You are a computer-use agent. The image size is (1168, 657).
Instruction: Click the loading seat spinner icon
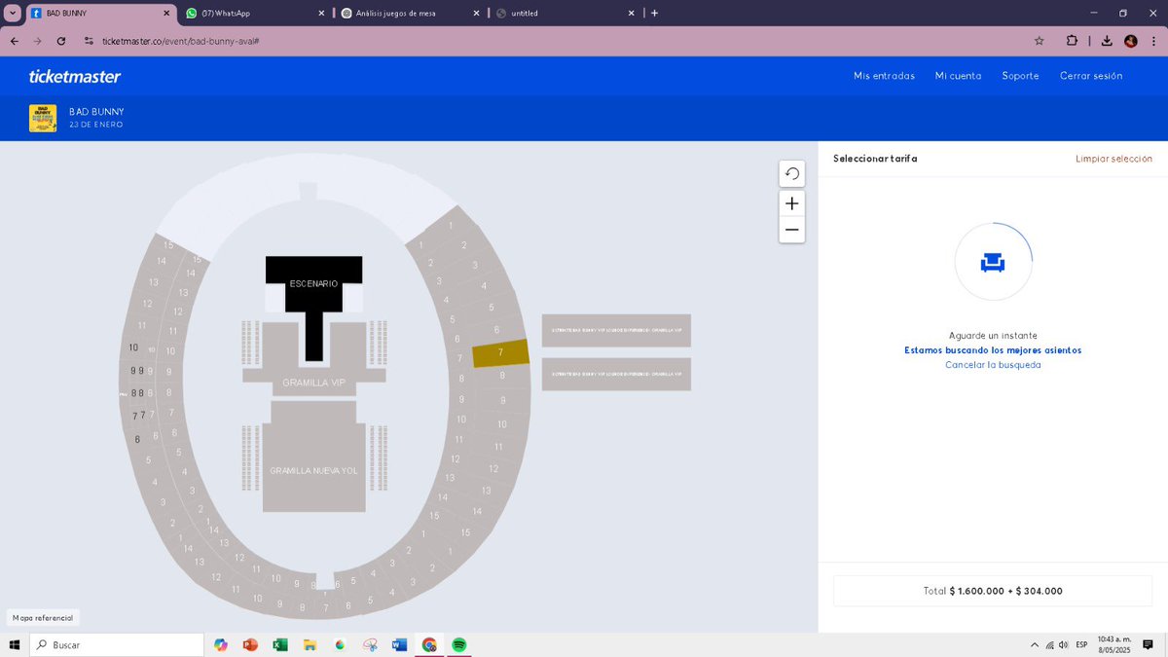993,262
